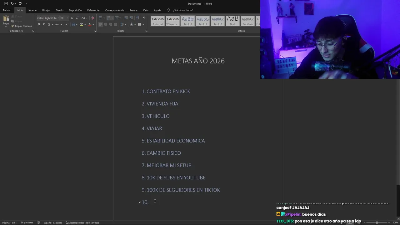Adjust the zoom slider in status bar
The image size is (400, 225).
coord(377,222)
